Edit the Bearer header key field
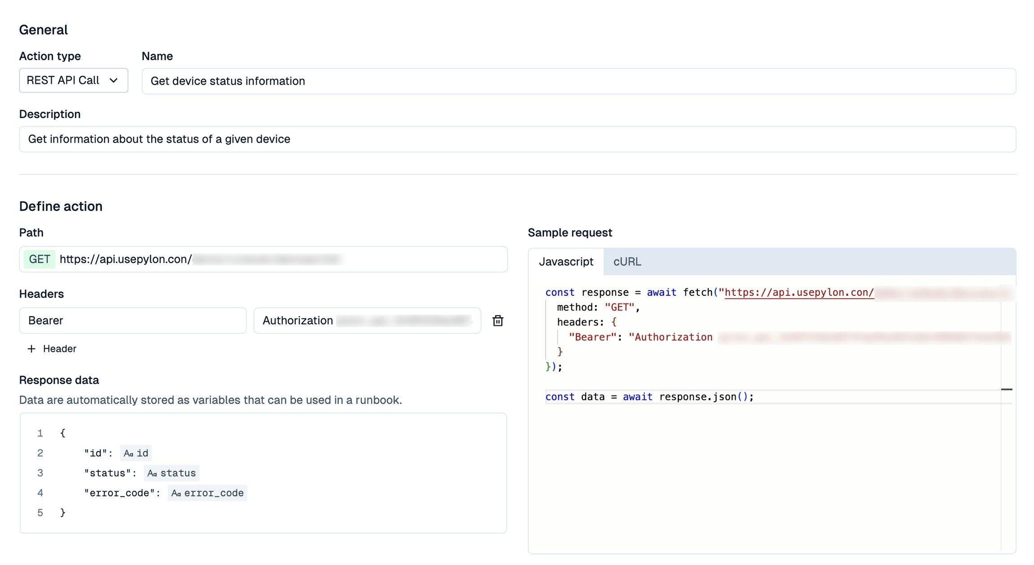The width and height of the screenshot is (1034, 565). [x=132, y=320]
